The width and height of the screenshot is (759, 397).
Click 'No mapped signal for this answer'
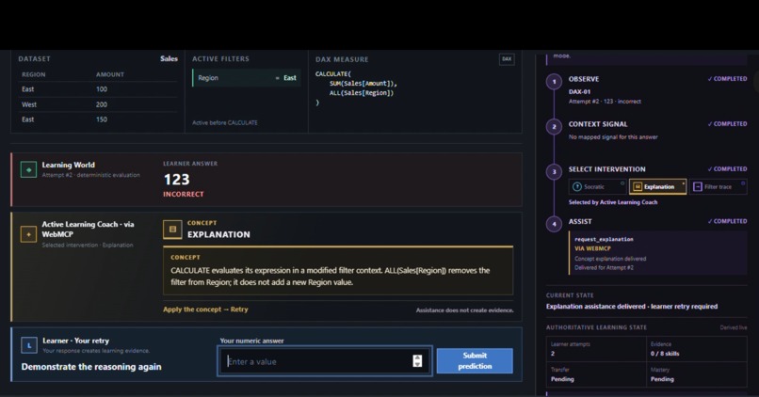click(613, 137)
